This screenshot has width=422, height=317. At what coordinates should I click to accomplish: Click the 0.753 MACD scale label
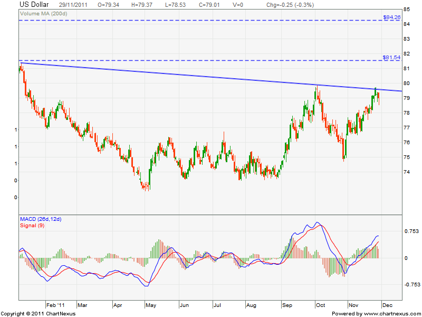pyautogui.click(x=411, y=231)
